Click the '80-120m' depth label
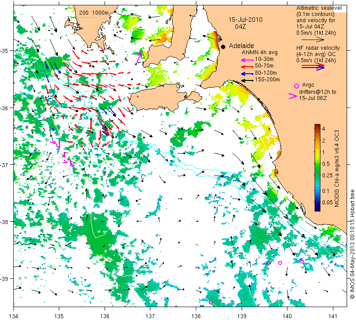356x320 pixels. pos(266,73)
